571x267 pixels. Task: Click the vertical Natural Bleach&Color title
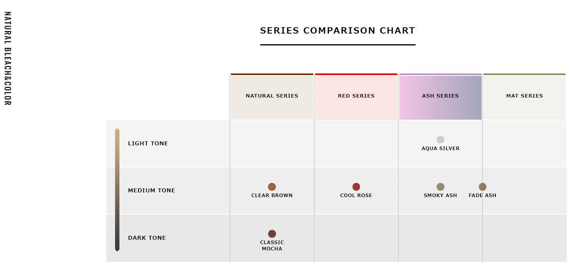point(8,58)
